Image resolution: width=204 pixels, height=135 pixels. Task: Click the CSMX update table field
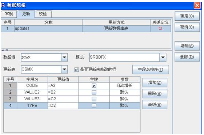coord(41,69)
